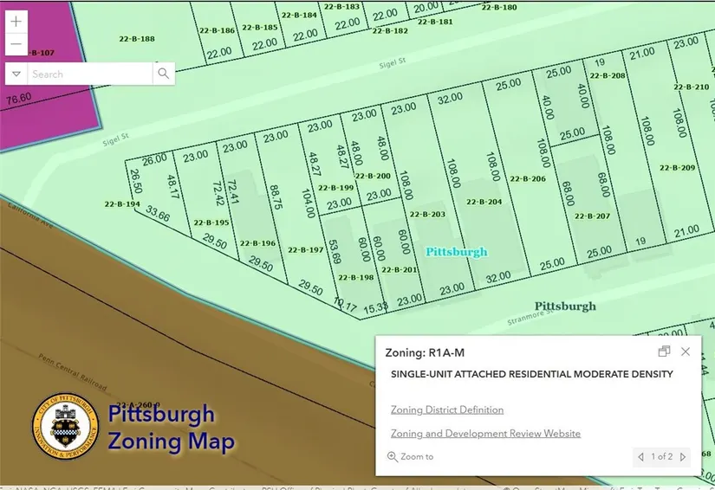Click parcel 22-B-207 label
Screen dimensions: 715x490
593,216
